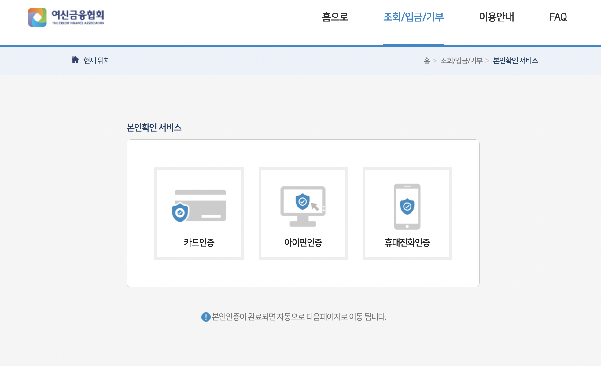The height and width of the screenshot is (366, 601).
Task: Select 아이핀인증 verification option
Action: pyautogui.click(x=303, y=242)
